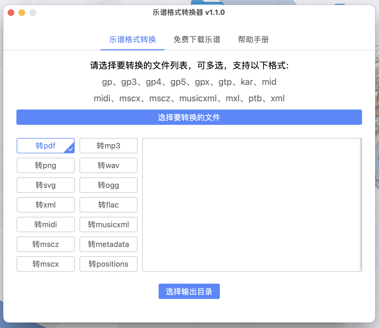Viewport: 379px width, 328px height.
Task: Choose 转ogg audio format
Action: pyautogui.click(x=108, y=185)
